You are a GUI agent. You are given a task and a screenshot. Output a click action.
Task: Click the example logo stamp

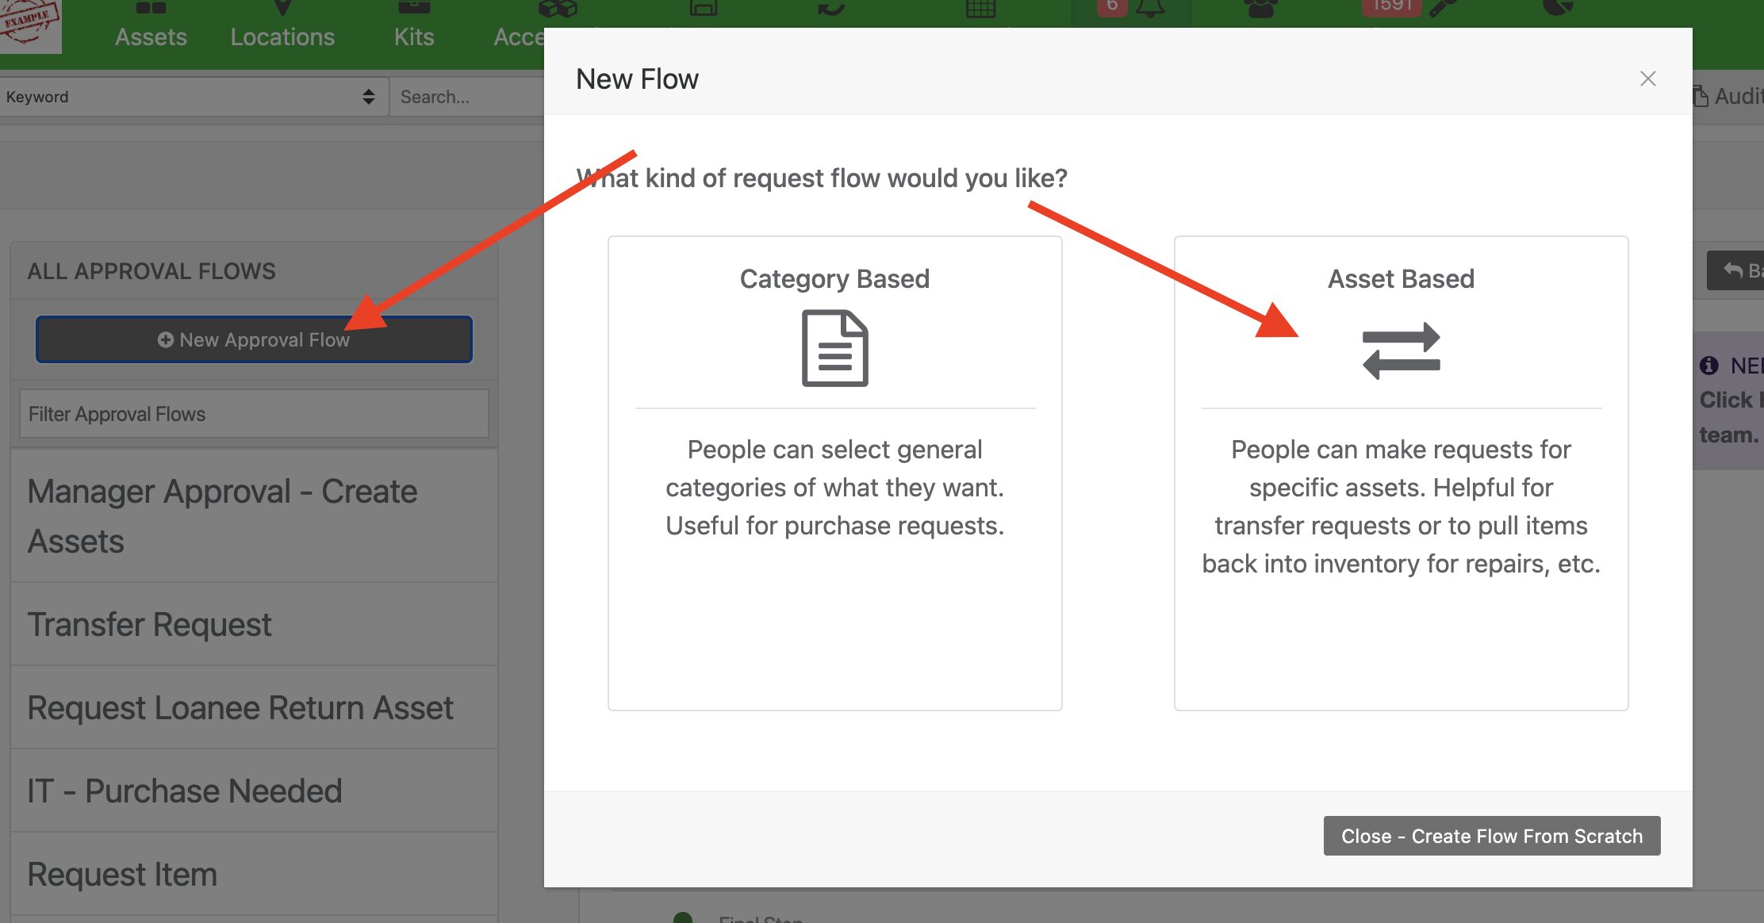pos(30,25)
